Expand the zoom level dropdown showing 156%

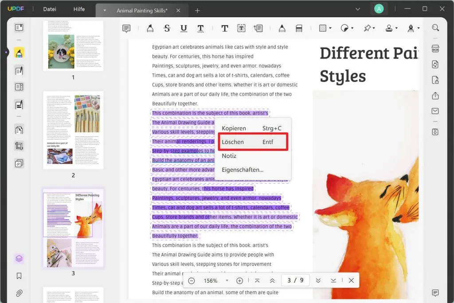[x=227, y=280]
